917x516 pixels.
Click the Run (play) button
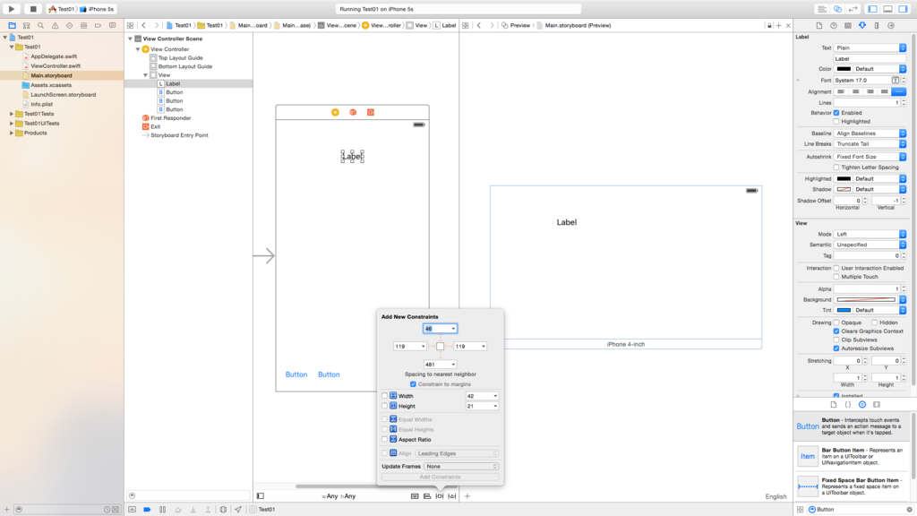tap(11, 9)
